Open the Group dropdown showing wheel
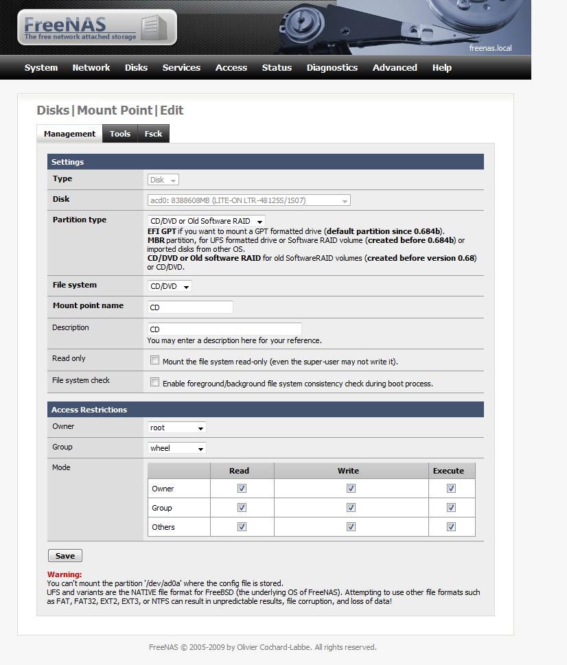This screenshot has height=665, width=567. point(177,448)
